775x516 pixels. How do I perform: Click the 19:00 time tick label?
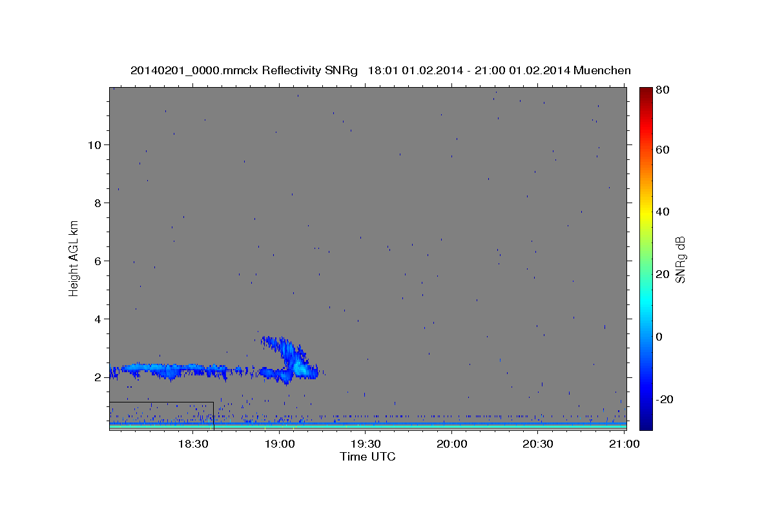280,444
